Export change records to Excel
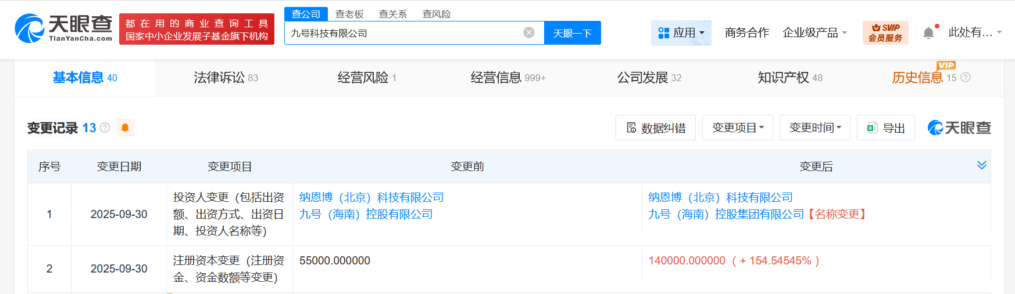Screen dimensions: 1015x294 pos(885,128)
